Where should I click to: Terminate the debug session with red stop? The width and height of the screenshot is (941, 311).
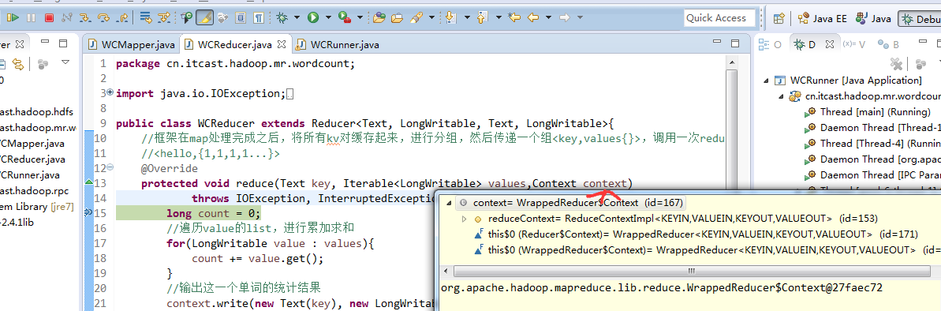click(49, 18)
